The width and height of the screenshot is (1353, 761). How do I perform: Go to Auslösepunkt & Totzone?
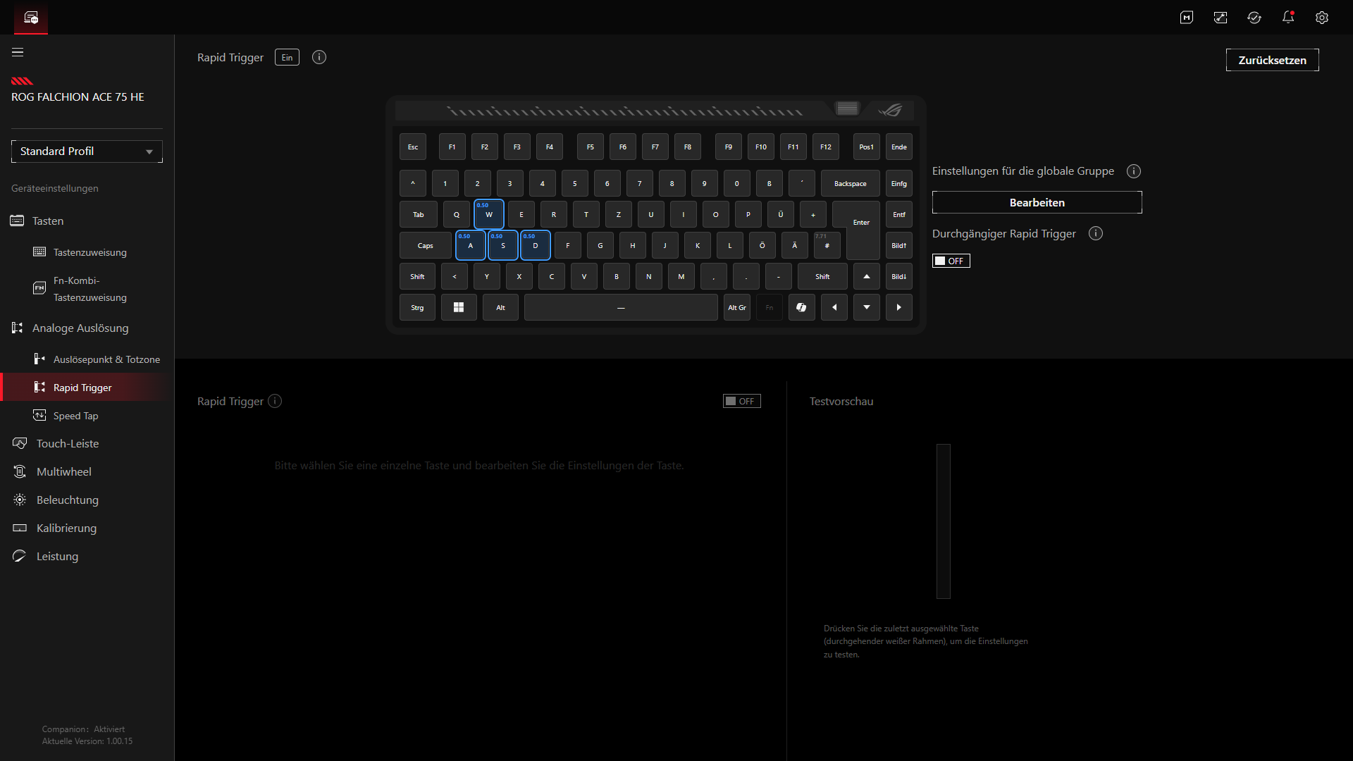tap(106, 359)
